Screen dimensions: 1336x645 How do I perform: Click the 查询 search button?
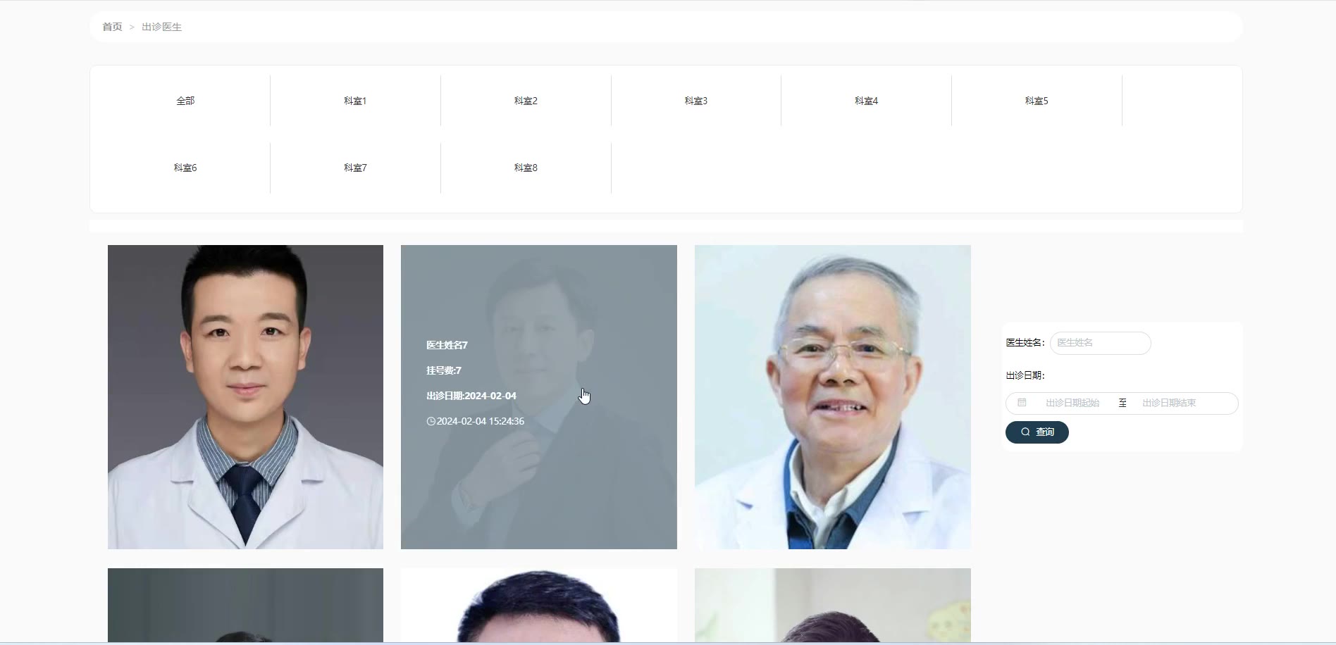tap(1037, 432)
